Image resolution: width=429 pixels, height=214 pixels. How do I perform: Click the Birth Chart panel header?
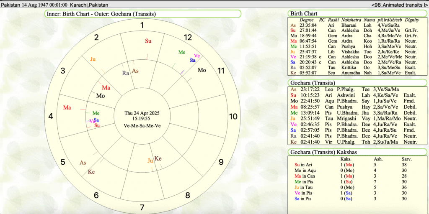pos(305,14)
